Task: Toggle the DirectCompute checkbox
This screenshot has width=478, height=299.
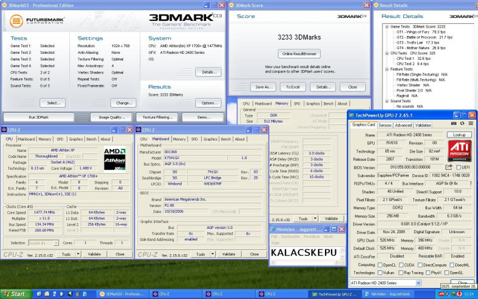Action: click(x=420, y=265)
